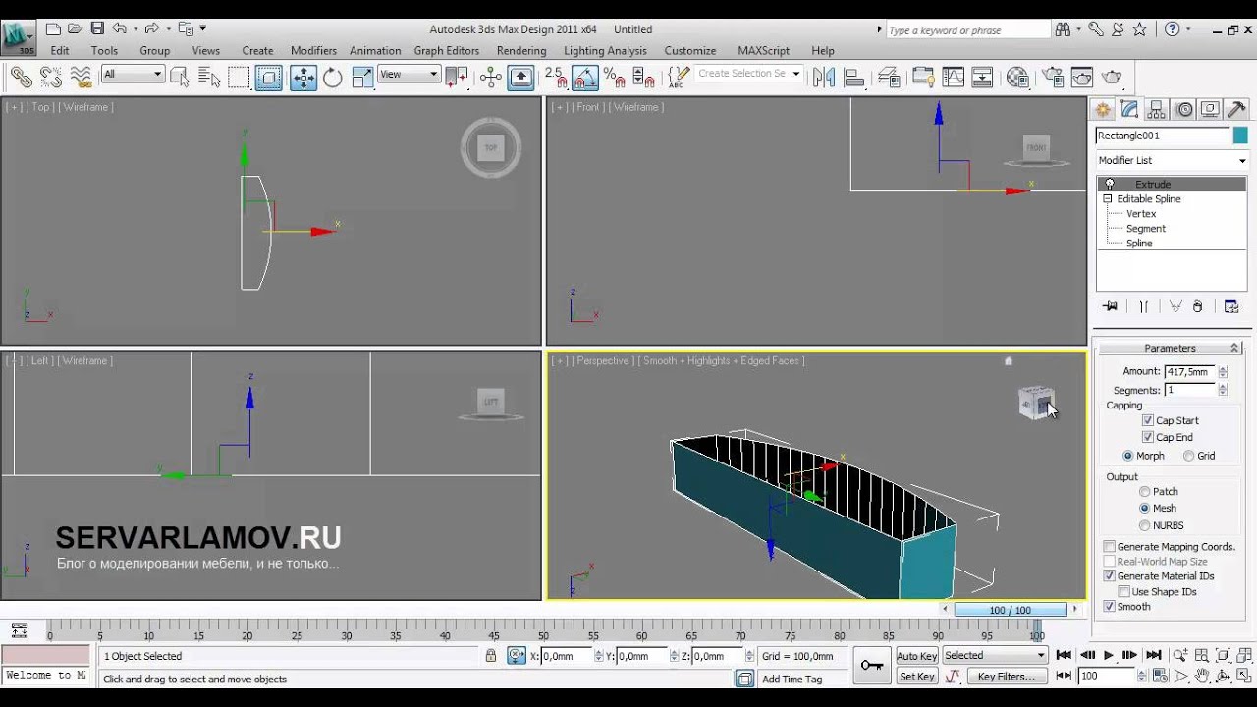The height and width of the screenshot is (707, 1257).
Task: Open the Material Editor
Action: point(1017,77)
